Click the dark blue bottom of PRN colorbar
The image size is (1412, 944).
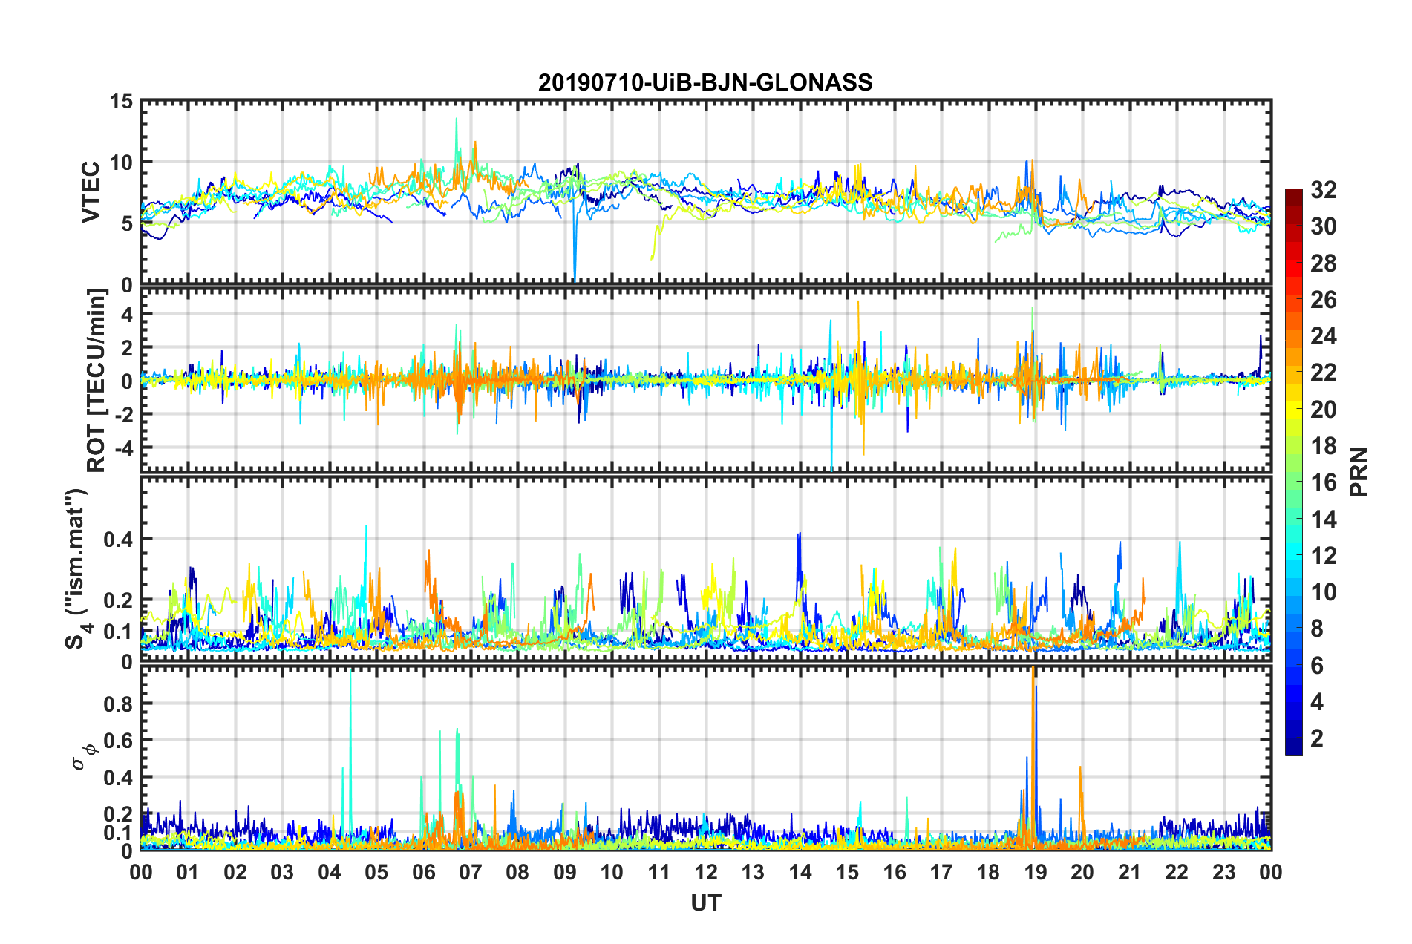(x=1294, y=748)
